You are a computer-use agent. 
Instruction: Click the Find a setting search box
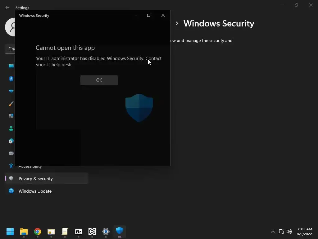[x=10, y=49]
